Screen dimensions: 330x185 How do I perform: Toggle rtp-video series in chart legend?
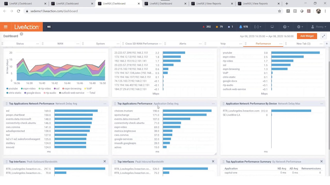45,89
